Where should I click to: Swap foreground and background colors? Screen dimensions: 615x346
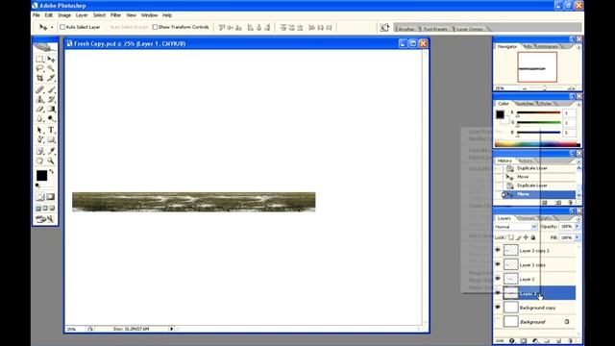click(51, 172)
